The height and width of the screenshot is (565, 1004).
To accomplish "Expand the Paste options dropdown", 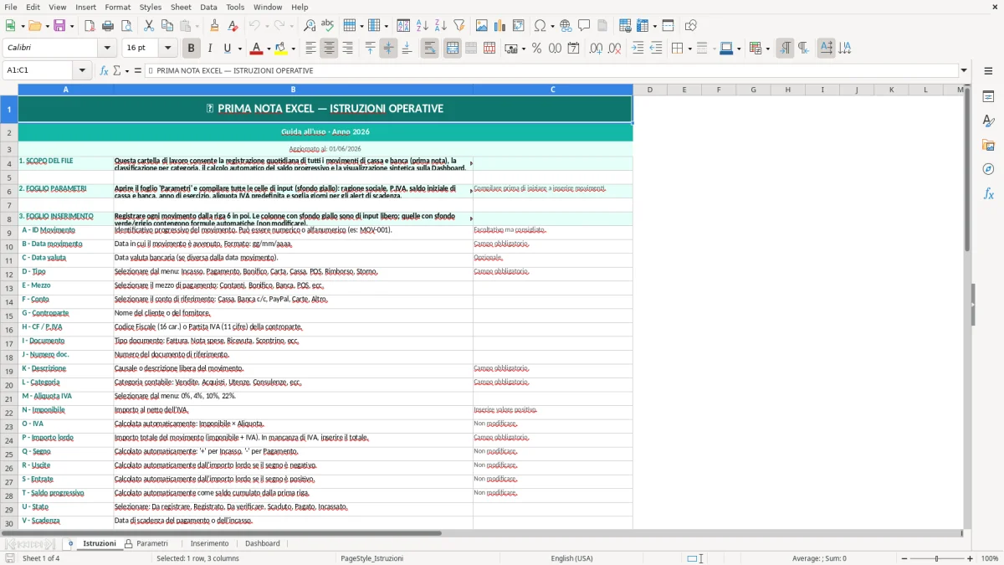I will [x=197, y=26].
